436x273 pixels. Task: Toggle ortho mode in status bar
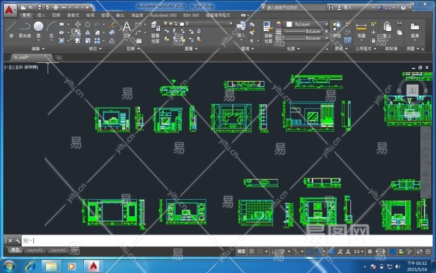(274, 252)
